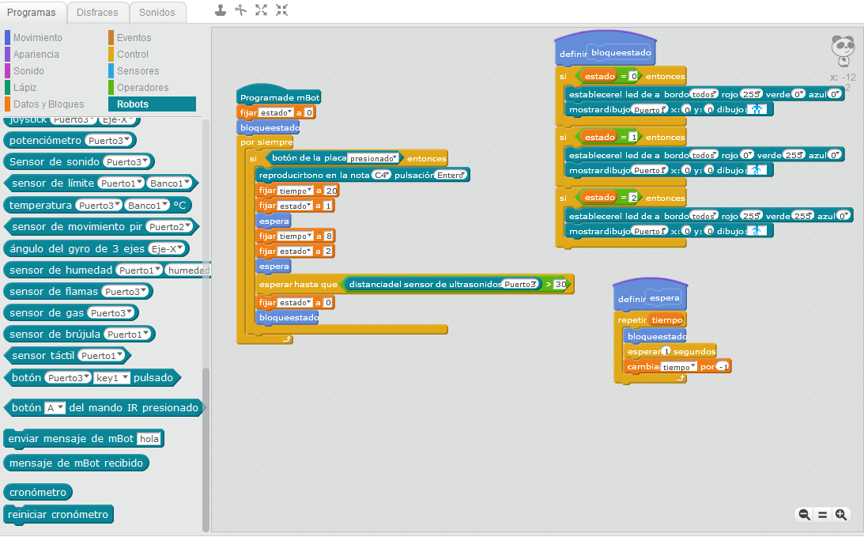This screenshot has width=864, height=537.
Task: Open Datos y Bloques category
Action: [x=48, y=104]
